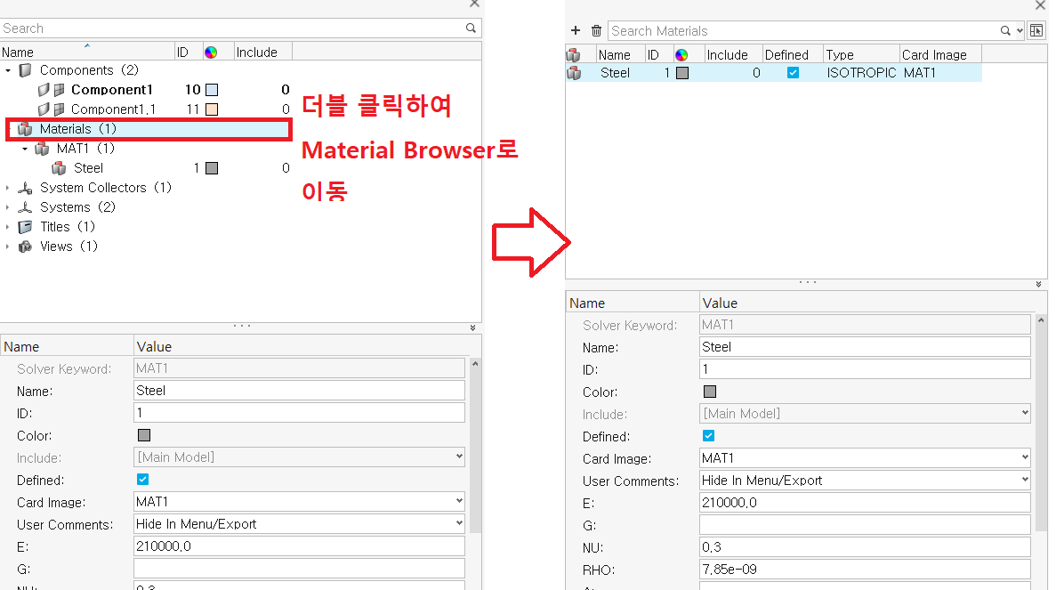The height and width of the screenshot is (590, 1056).
Task: Click the Materials folder icon in model tree
Action: 25,129
